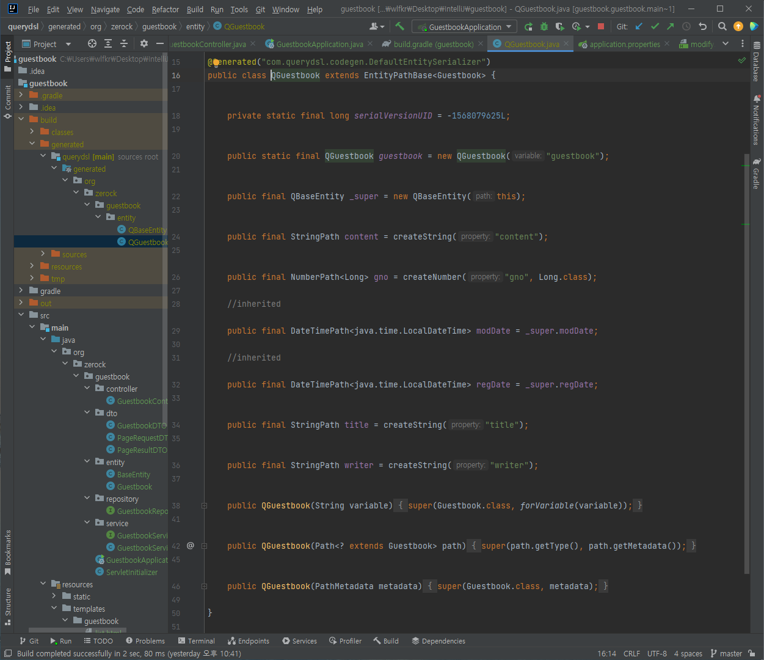Collapse the controller package node

pyautogui.click(x=87, y=389)
